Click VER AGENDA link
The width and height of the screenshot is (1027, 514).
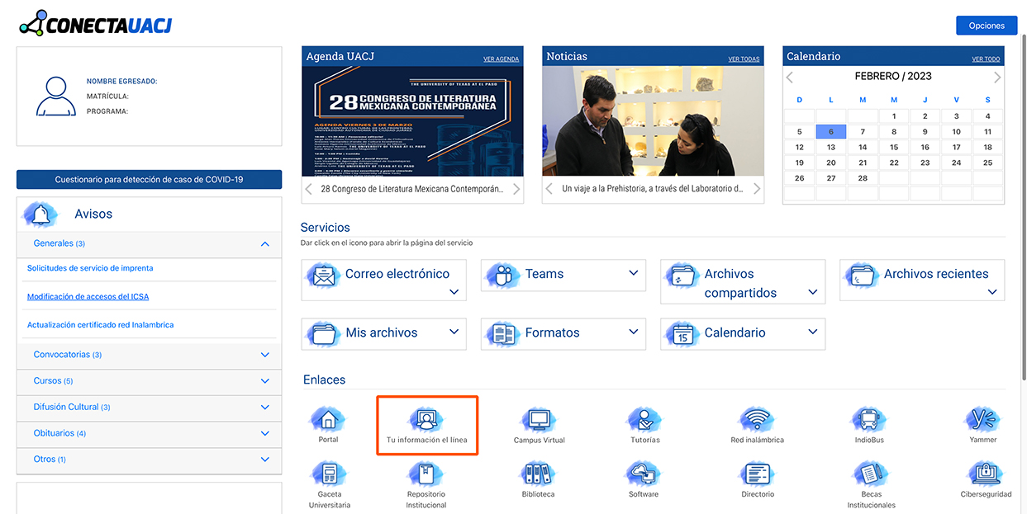(501, 59)
